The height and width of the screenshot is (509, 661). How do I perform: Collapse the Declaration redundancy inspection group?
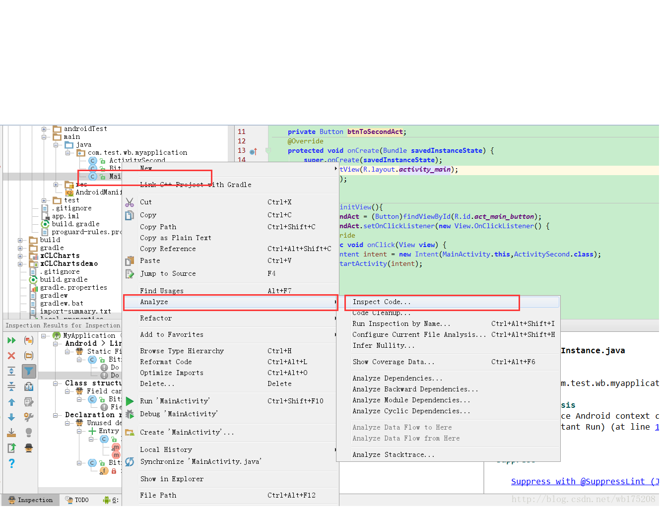coord(56,415)
